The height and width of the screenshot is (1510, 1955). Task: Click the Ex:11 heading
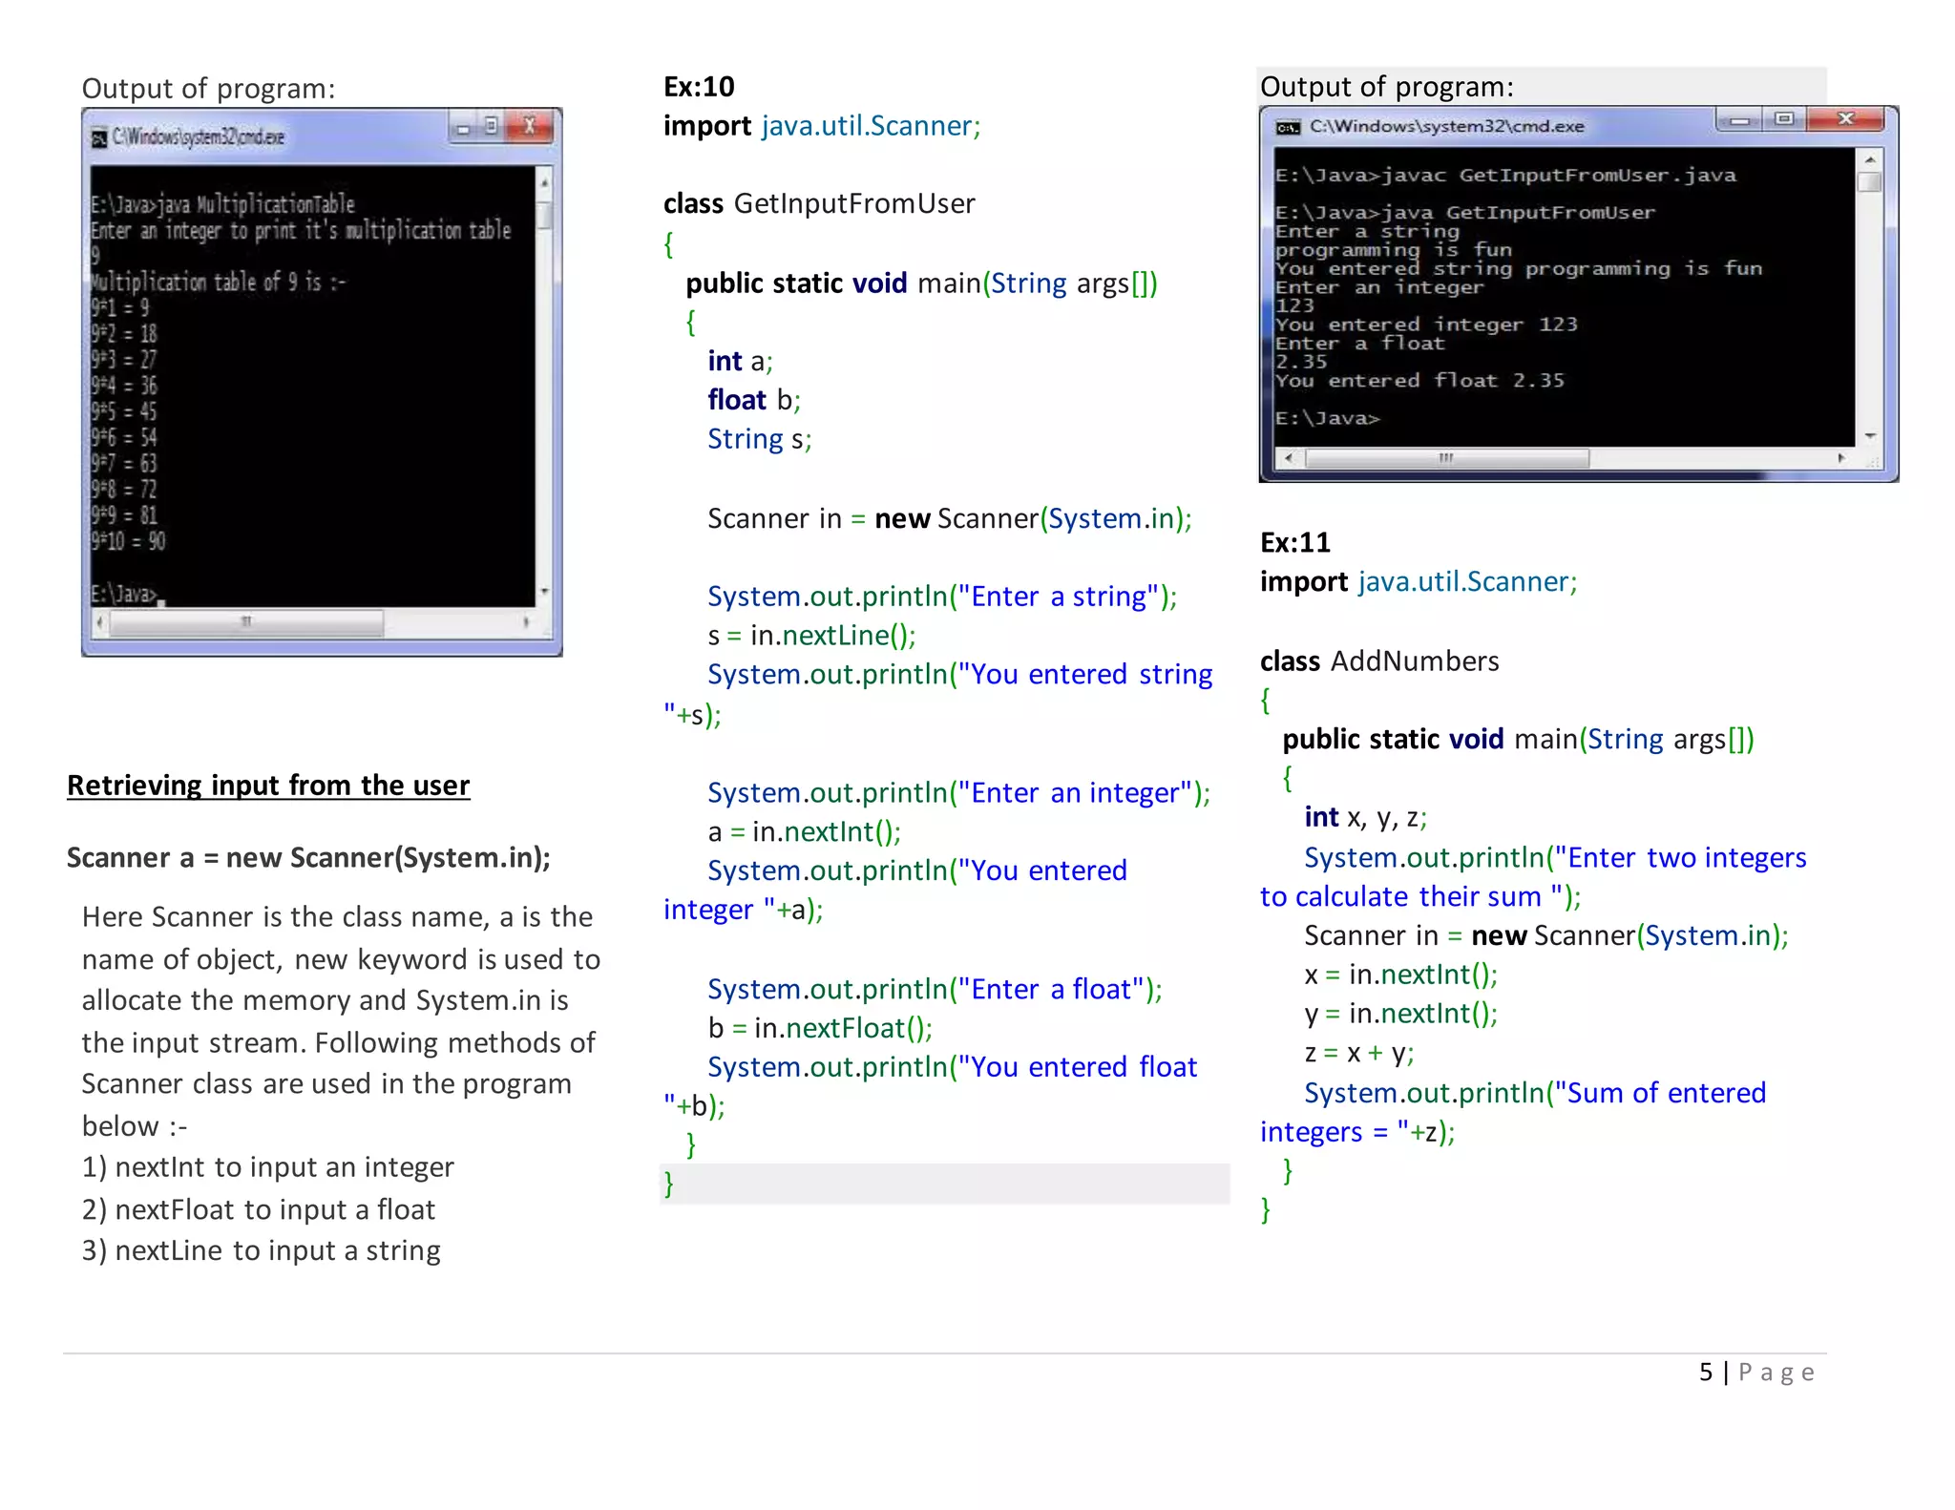(x=1294, y=543)
